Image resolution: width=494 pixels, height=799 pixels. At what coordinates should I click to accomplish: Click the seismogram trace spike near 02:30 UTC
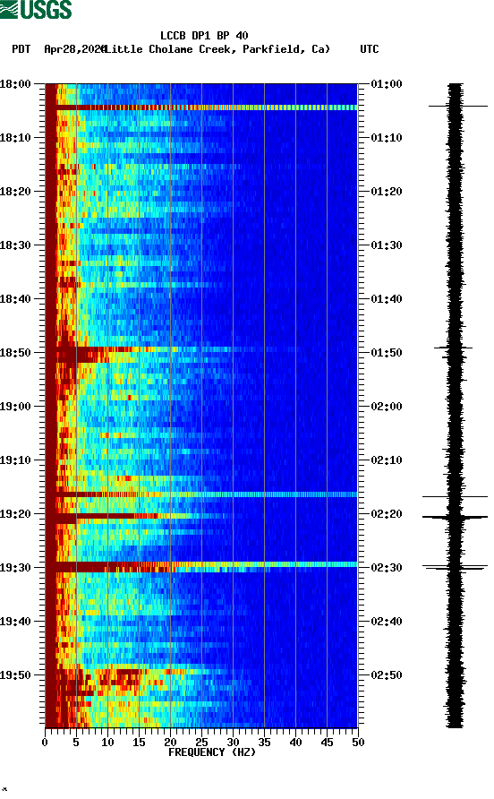455,567
